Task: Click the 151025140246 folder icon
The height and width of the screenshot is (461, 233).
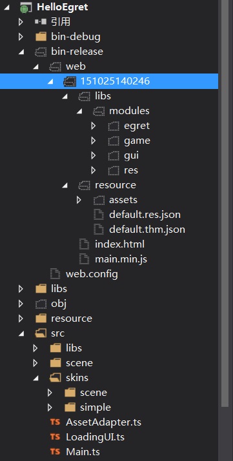Action: (70, 81)
